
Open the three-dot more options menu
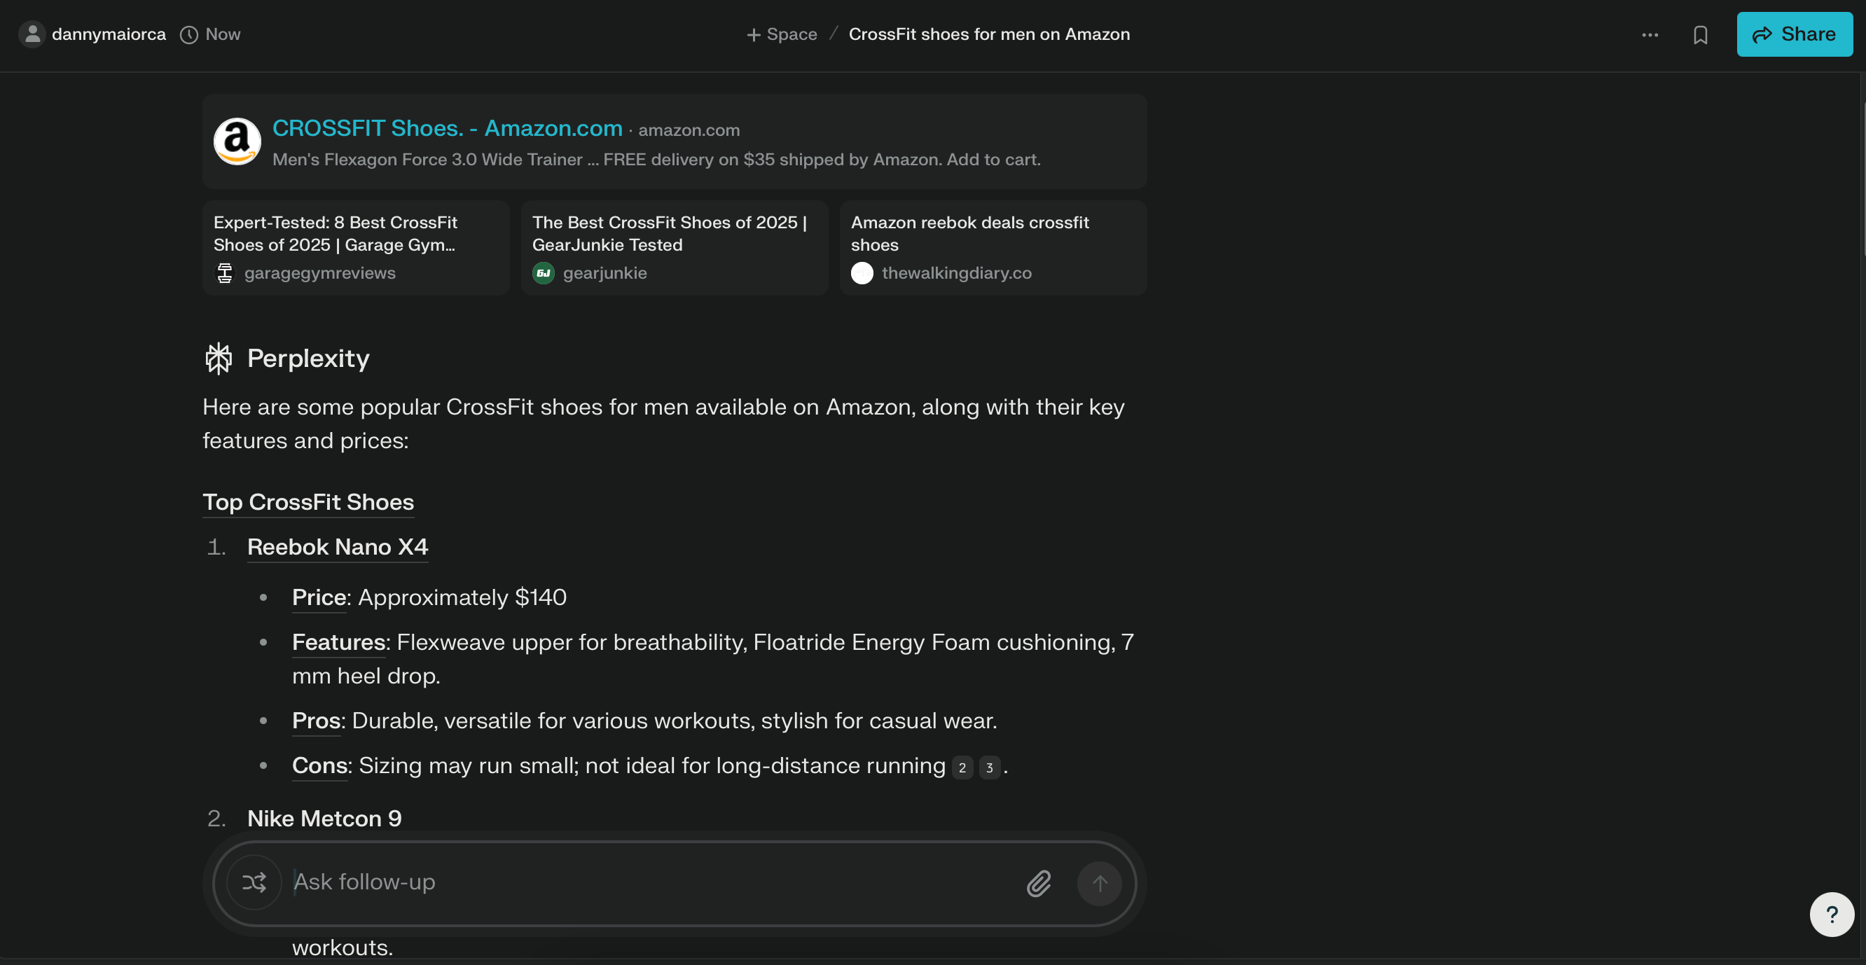click(1650, 35)
